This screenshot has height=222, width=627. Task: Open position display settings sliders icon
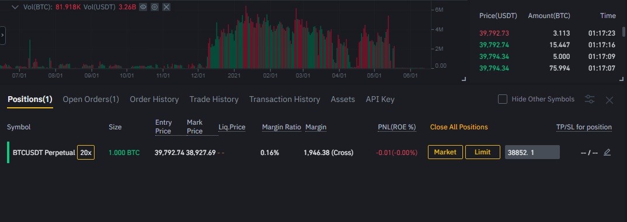[x=590, y=100]
